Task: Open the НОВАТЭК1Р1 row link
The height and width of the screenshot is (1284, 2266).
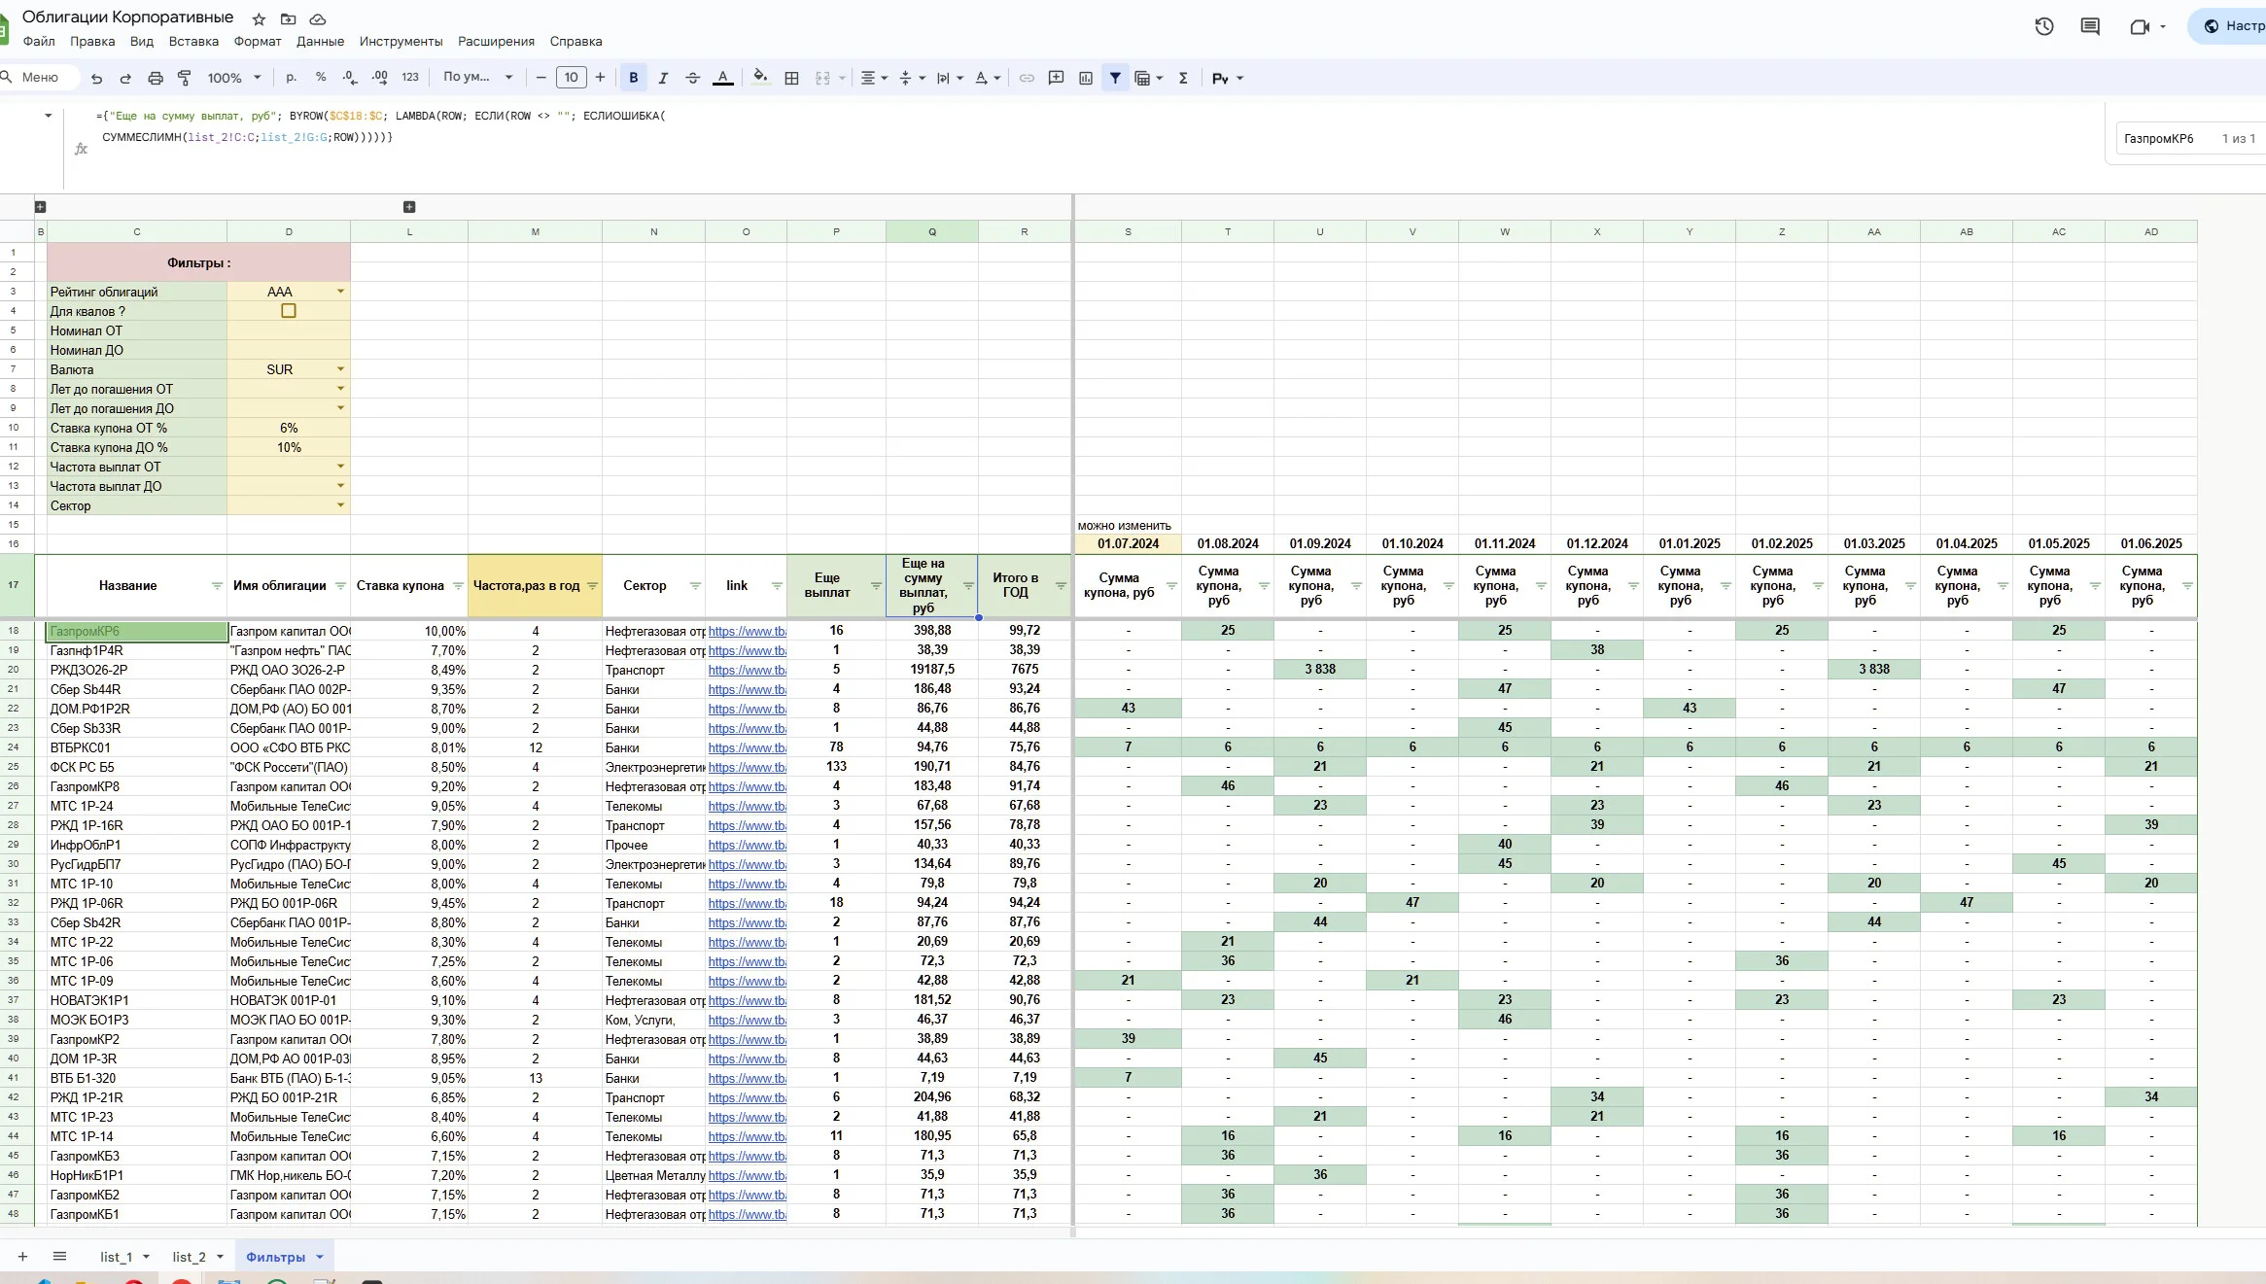Action: [747, 1001]
